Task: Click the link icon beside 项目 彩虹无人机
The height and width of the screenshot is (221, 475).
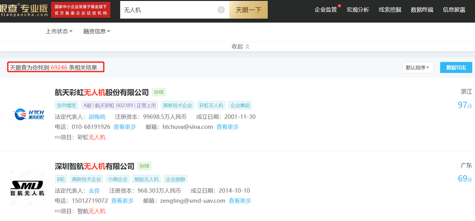Action: click(58, 137)
